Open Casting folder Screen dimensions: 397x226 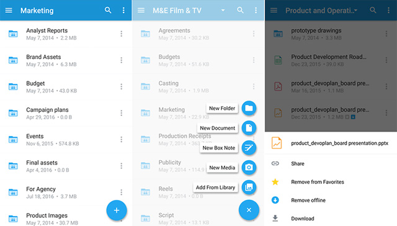tap(198, 87)
